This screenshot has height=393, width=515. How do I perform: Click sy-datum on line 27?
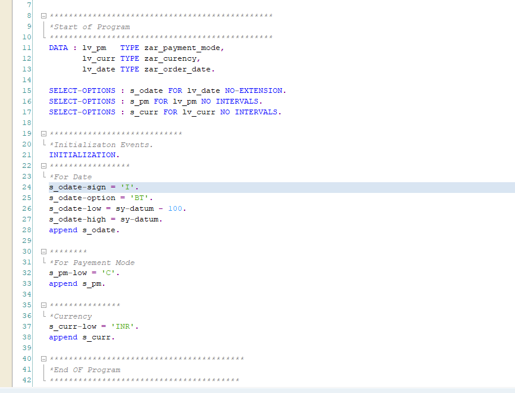point(139,219)
